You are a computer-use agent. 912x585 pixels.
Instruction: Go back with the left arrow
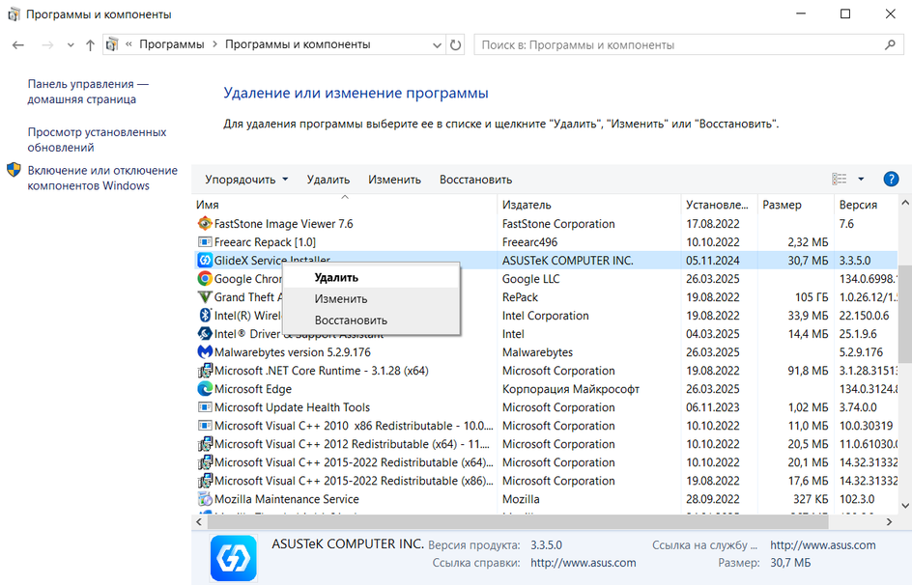(18, 44)
